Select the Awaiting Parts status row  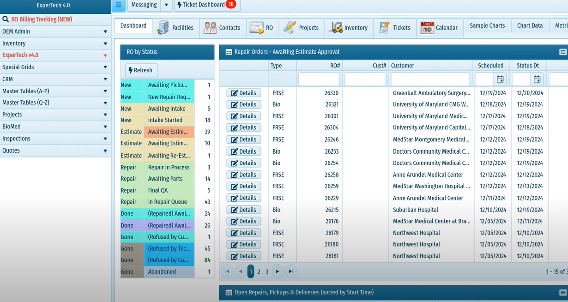pos(167,179)
